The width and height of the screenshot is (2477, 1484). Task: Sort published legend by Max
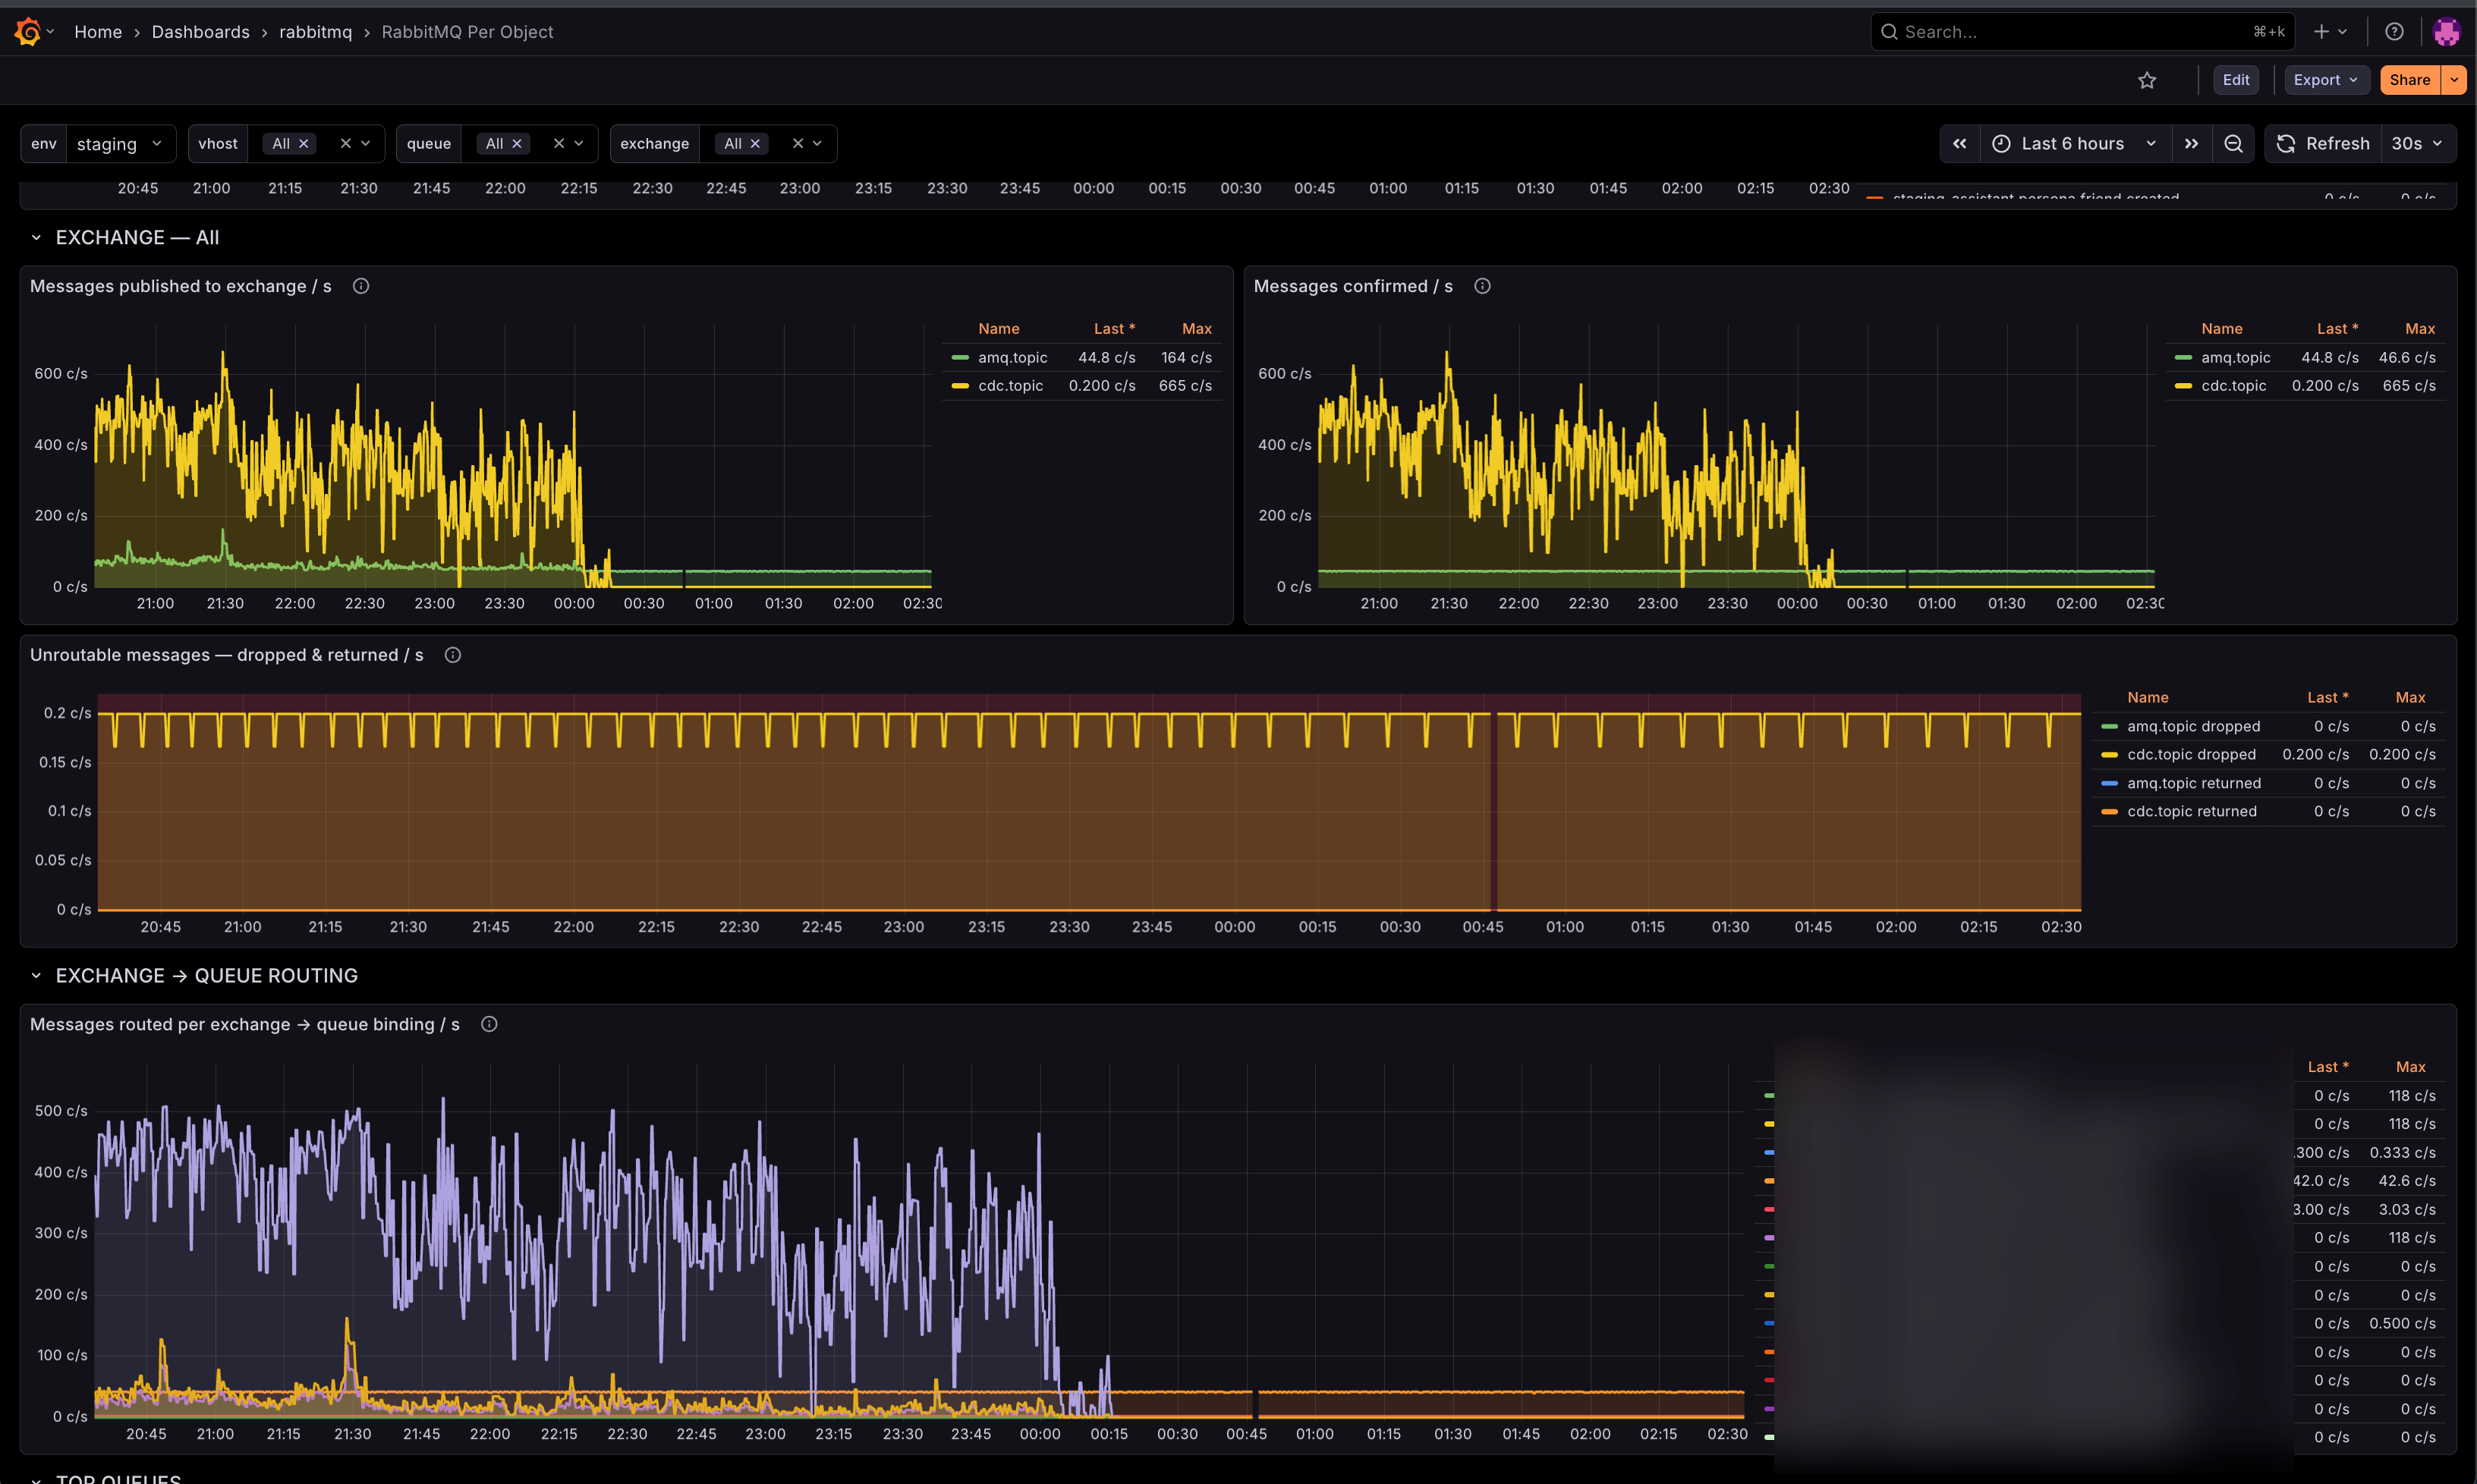point(1196,329)
